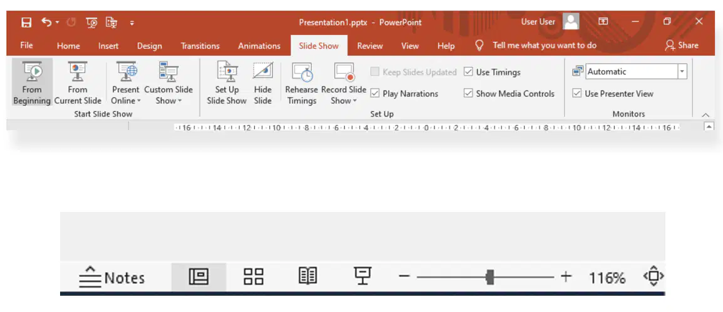This screenshot has height=312, width=723.
Task: Click the Tell me lightbulb icon
Action: (479, 45)
